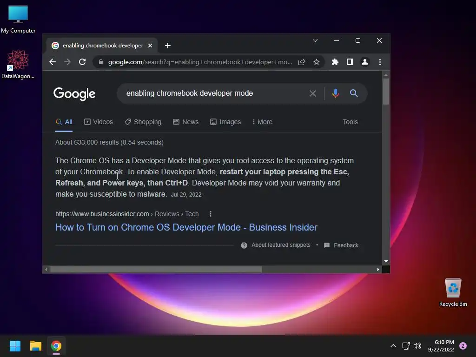The height and width of the screenshot is (357, 476).
Task: Maximize the Chrome window
Action: pyautogui.click(x=358, y=40)
